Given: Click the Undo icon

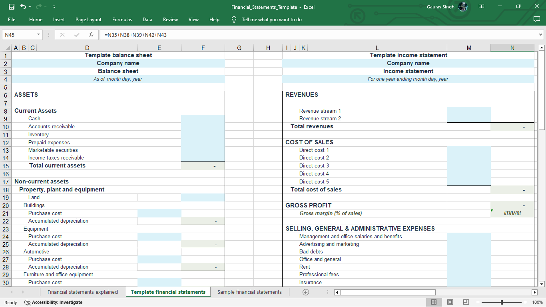Looking at the screenshot, I should pos(22,6).
